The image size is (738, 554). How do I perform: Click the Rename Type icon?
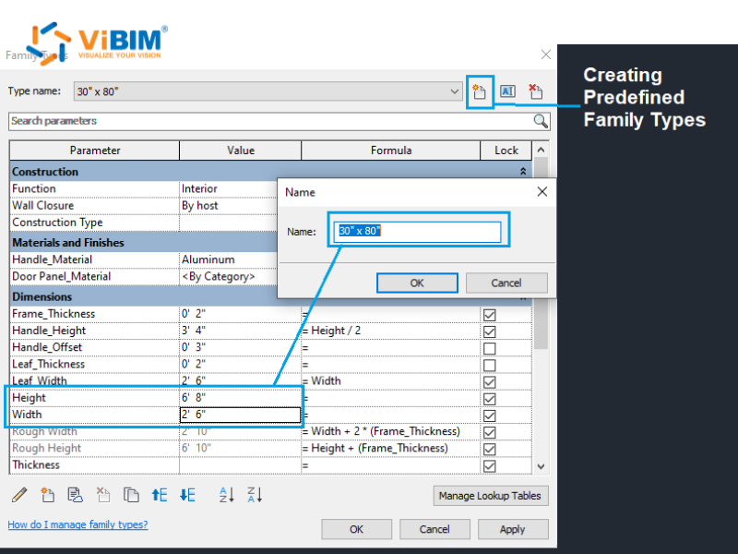pos(507,91)
